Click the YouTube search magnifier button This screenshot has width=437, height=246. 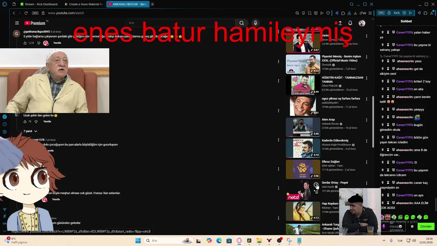242,23
